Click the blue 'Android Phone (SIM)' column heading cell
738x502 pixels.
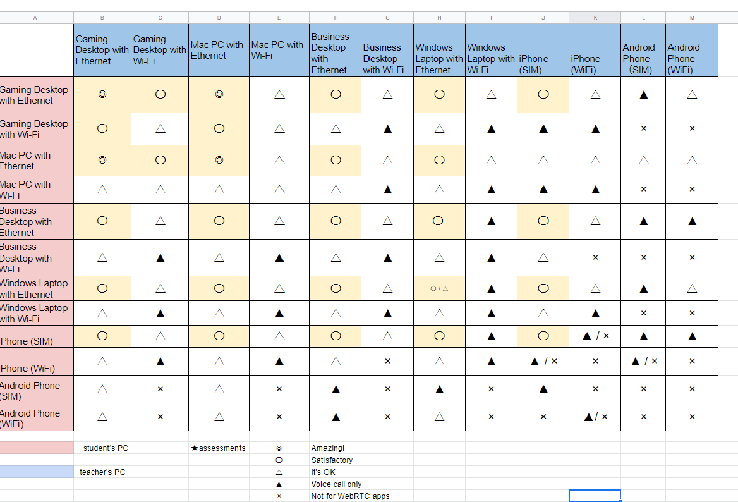643,50
